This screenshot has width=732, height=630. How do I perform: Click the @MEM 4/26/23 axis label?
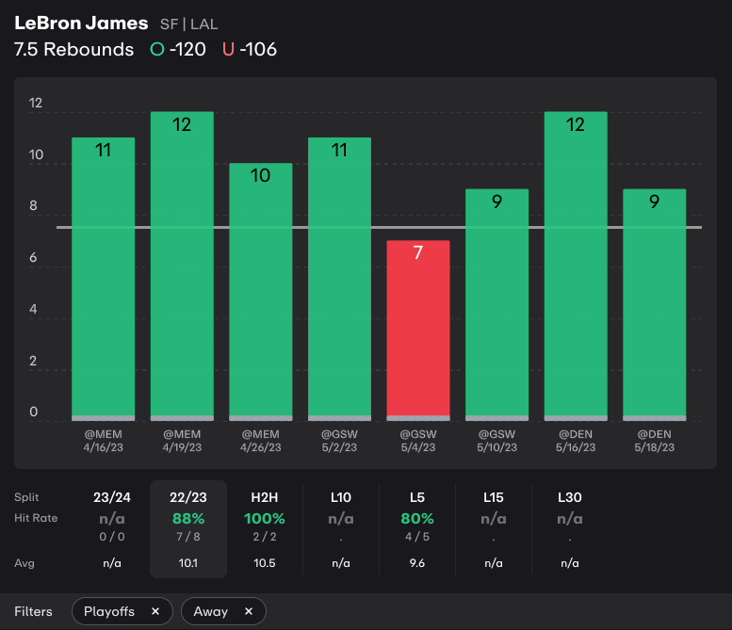click(261, 441)
